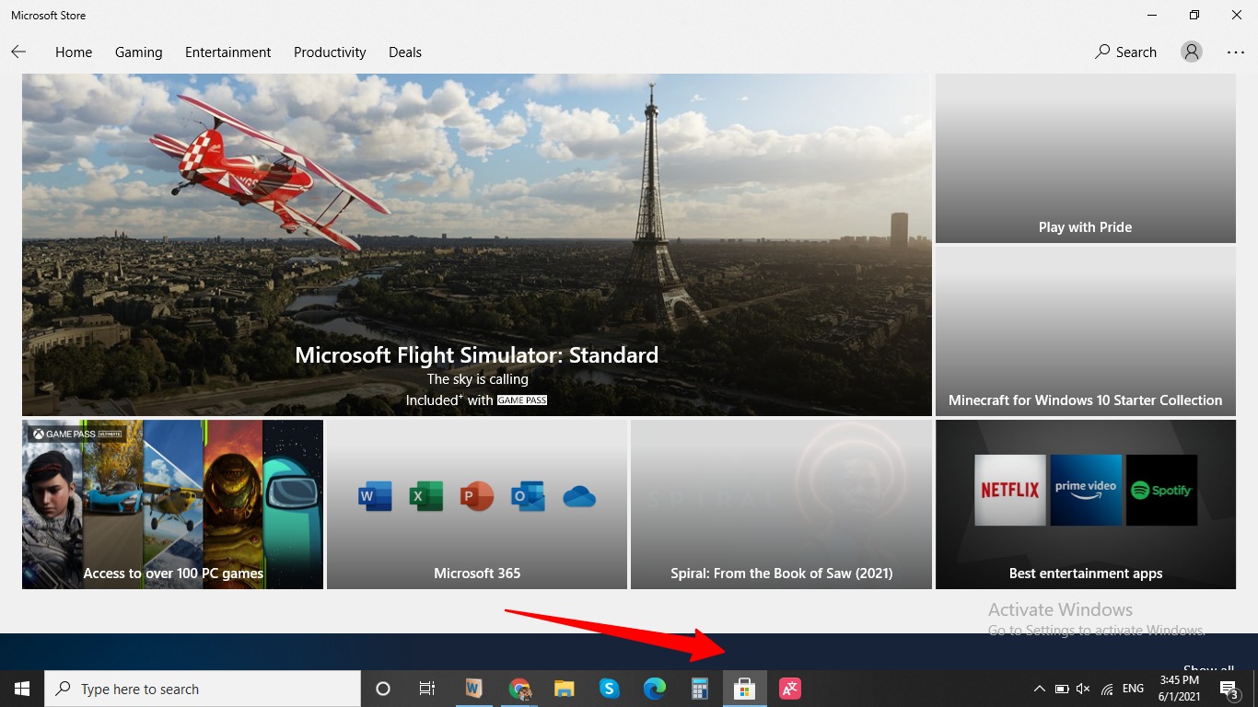Click the Netflix logo
1258x707 pixels.
click(x=1010, y=491)
